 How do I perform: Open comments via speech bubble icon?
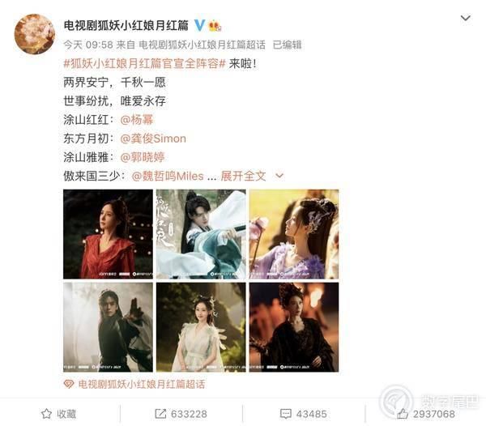coord(285,414)
